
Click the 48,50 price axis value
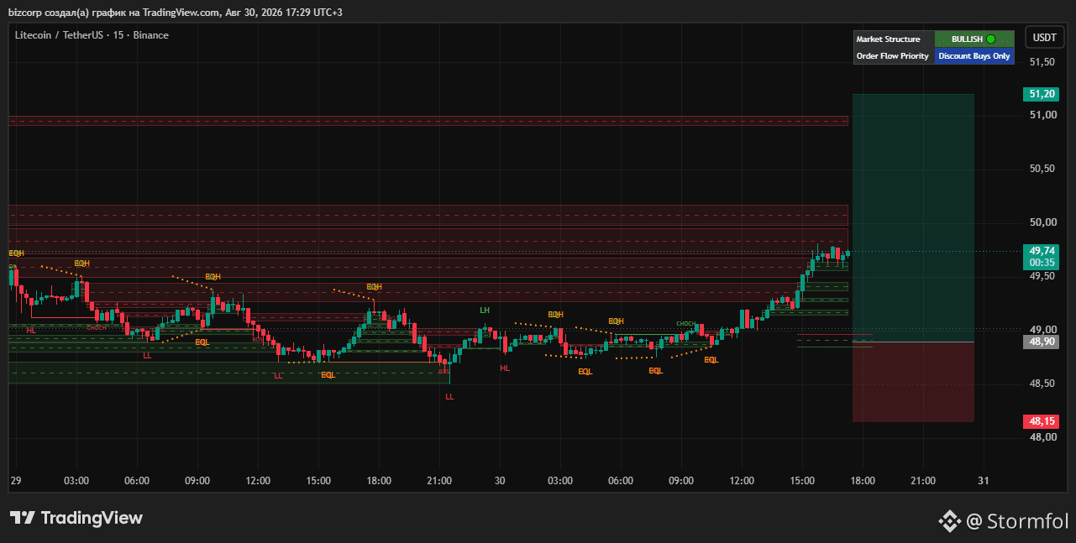[1042, 384]
